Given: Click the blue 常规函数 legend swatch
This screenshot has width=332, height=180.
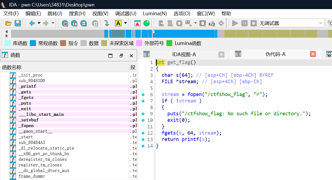Looking at the screenshot, I should pyautogui.click(x=33, y=43).
